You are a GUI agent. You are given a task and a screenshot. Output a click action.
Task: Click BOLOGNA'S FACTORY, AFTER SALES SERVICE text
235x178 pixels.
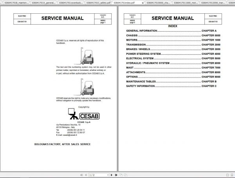click(x=63, y=144)
